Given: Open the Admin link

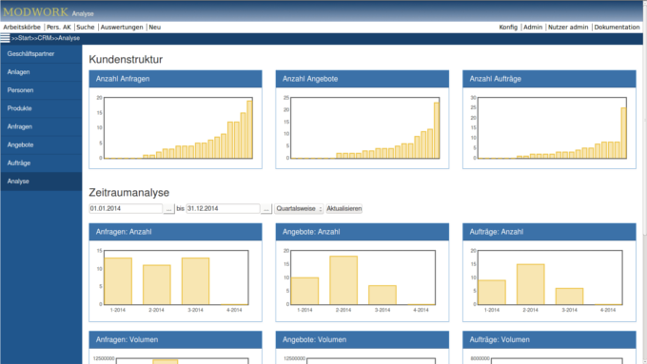Looking at the screenshot, I should coord(533,28).
